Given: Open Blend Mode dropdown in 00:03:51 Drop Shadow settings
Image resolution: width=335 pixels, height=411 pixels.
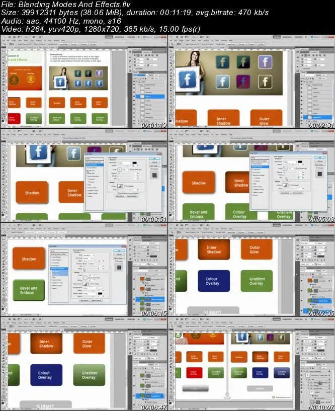Looking at the screenshot, I should pos(125,163).
